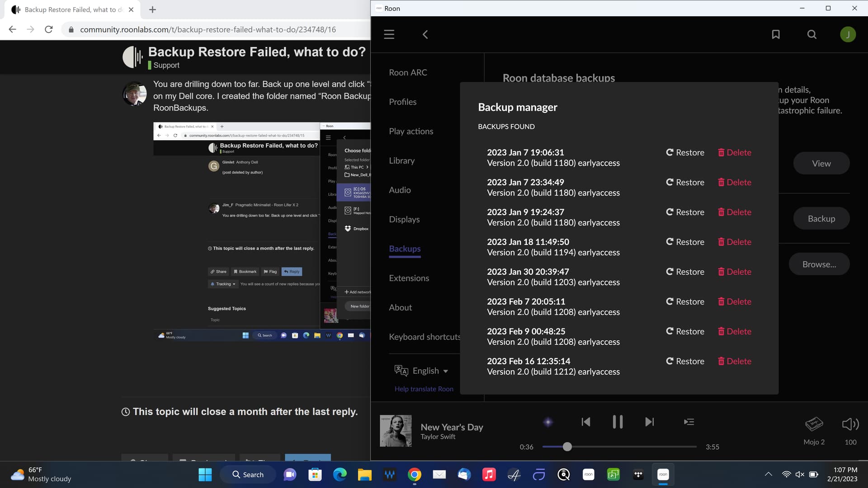Image resolution: width=868 pixels, height=488 pixels.
Task: Click the Taylor Swift album art thumbnail
Action: 395,431
